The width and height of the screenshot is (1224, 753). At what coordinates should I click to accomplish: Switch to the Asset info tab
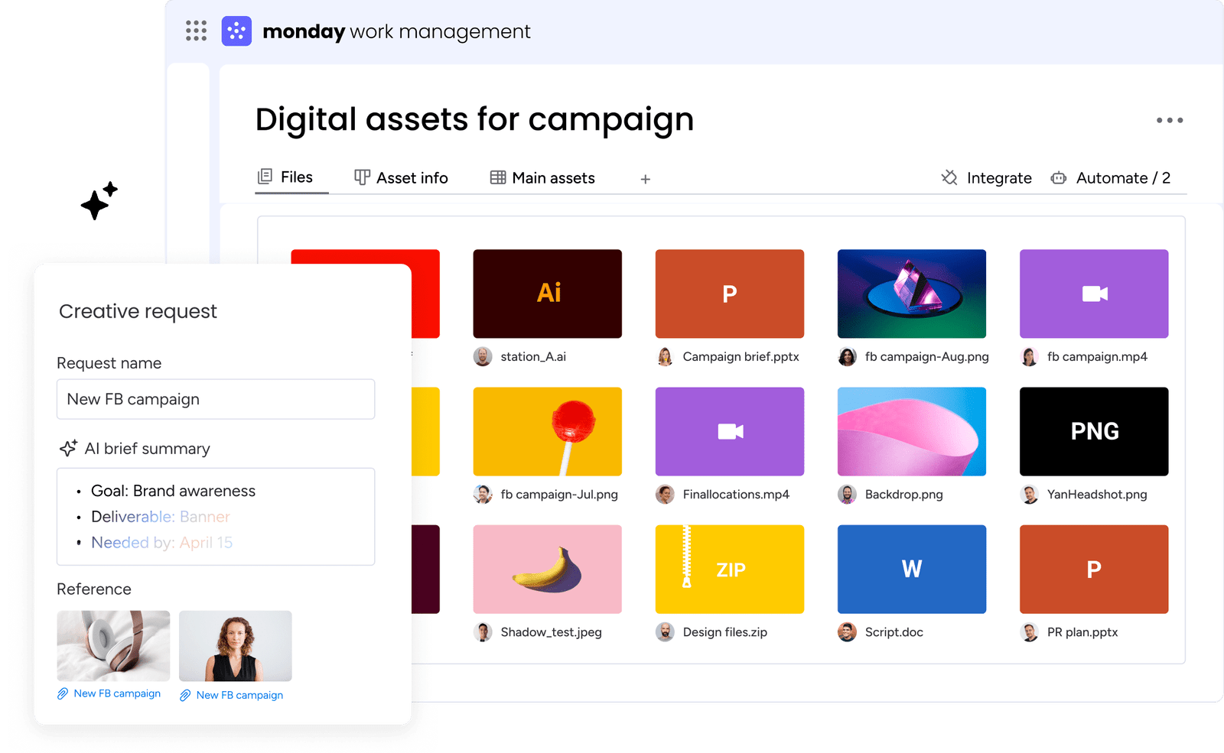pyautogui.click(x=401, y=178)
